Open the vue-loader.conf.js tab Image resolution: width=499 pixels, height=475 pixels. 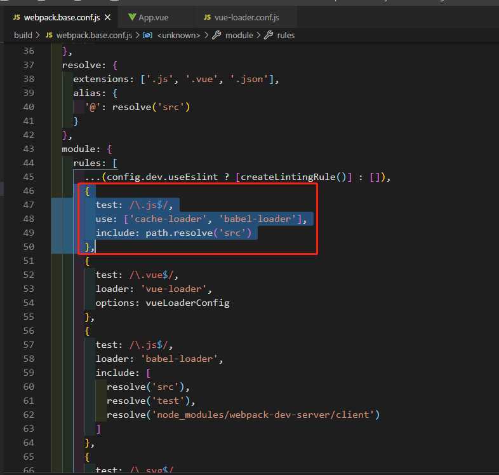pyautogui.click(x=246, y=17)
